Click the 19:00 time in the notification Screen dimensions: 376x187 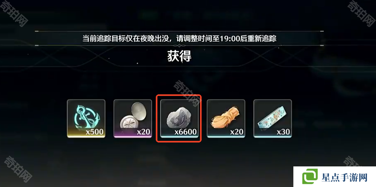pos(229,38)
